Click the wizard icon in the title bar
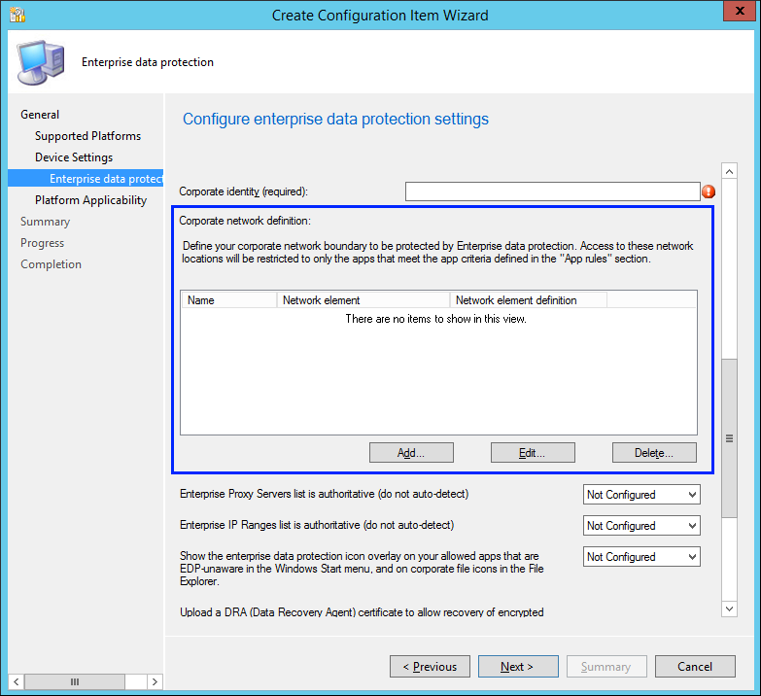The image size is (761, 696). (x=17, y=15)
